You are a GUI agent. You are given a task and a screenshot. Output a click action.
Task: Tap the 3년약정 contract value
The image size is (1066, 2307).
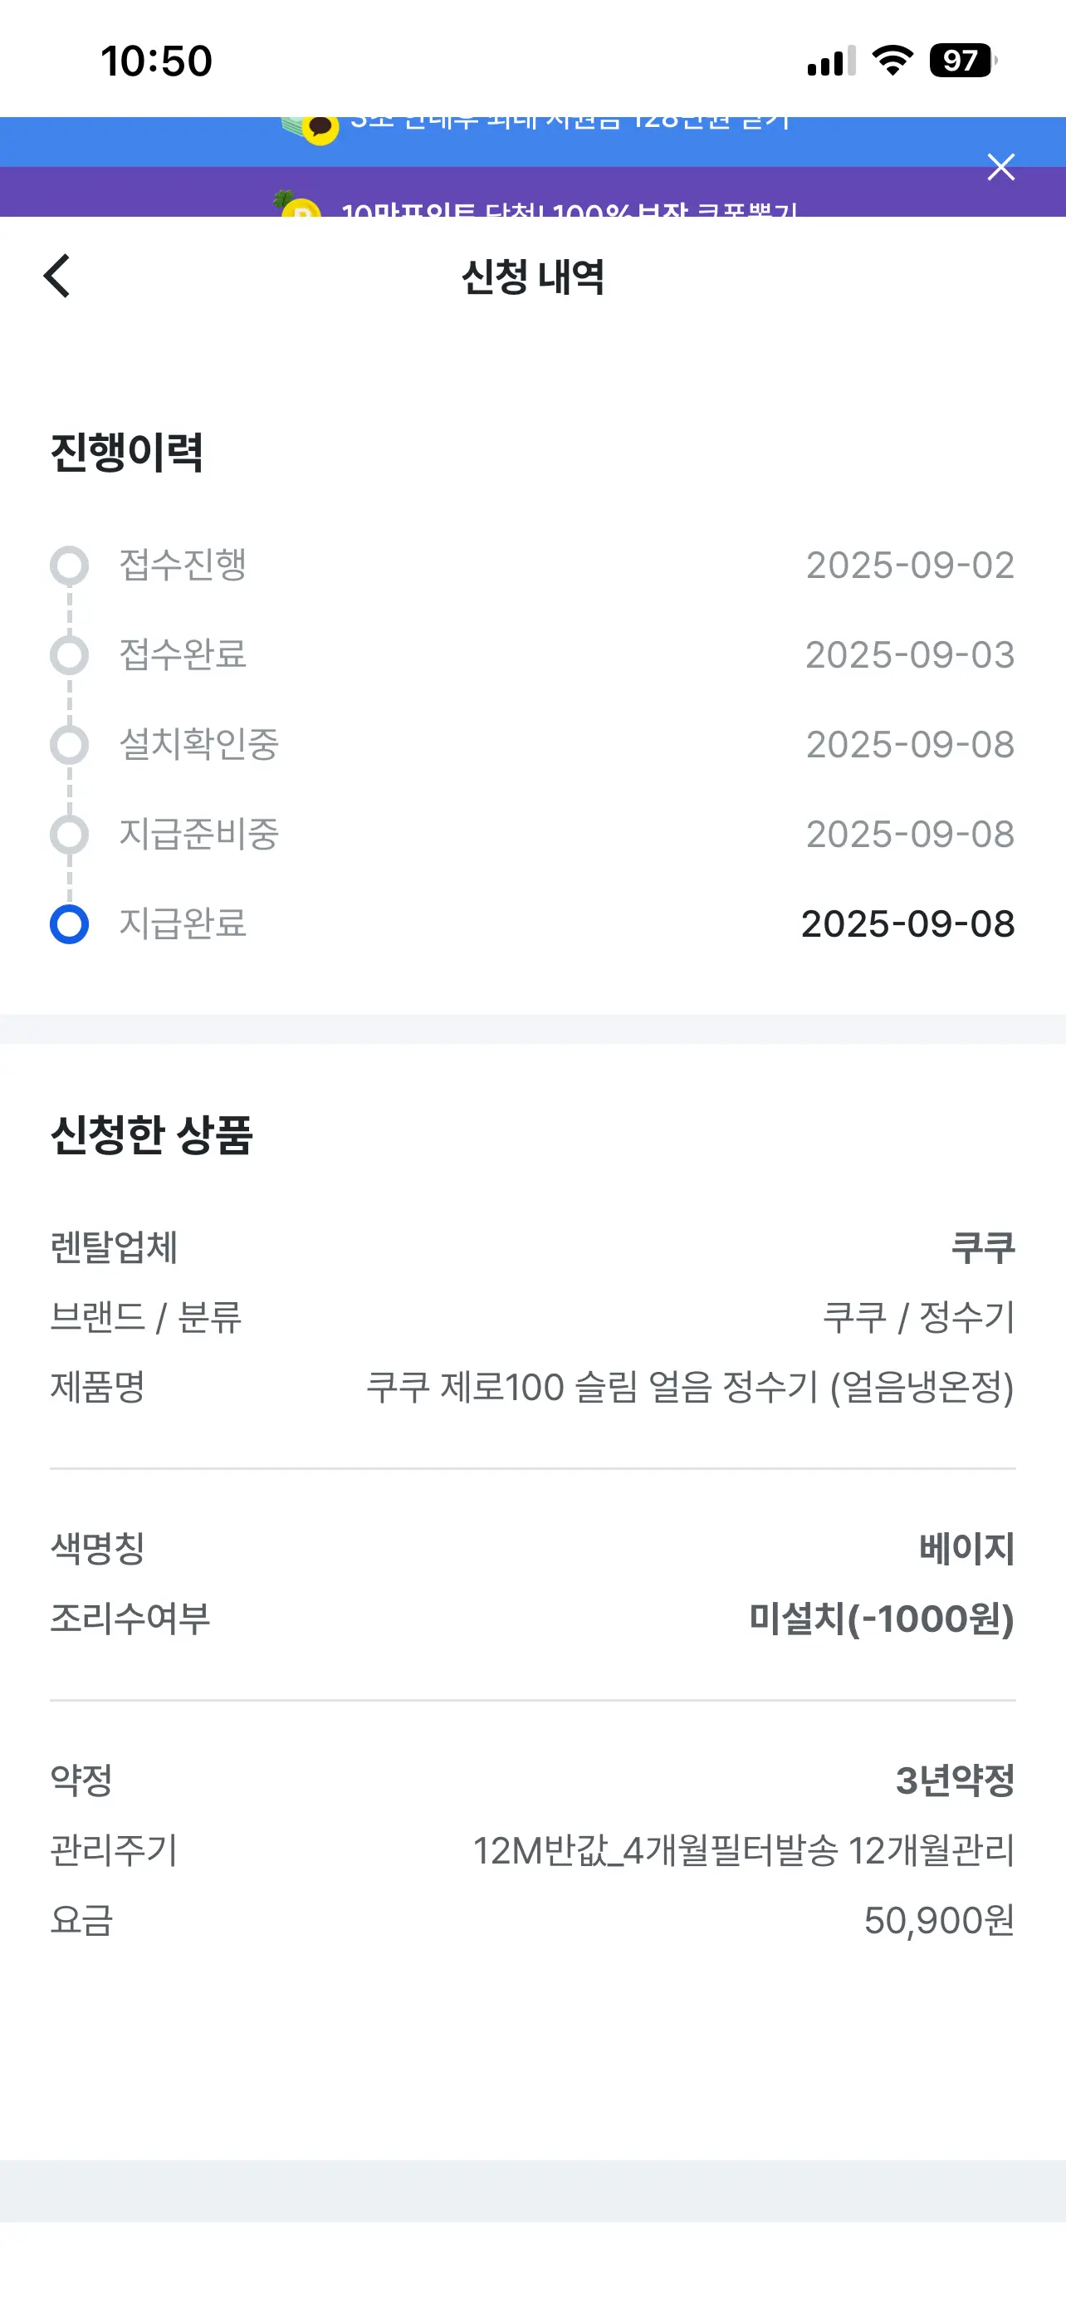954,1780
